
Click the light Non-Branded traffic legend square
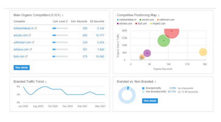[x=143, y=92]
